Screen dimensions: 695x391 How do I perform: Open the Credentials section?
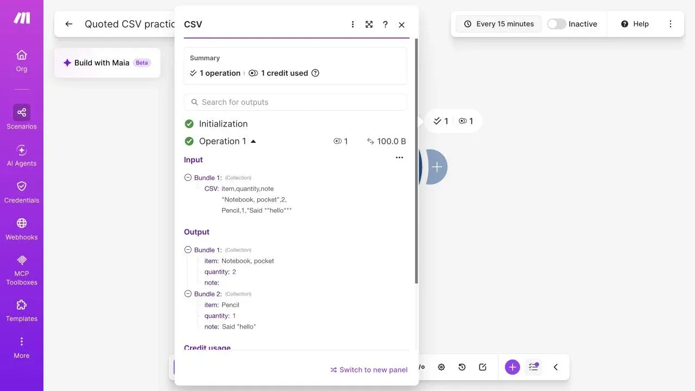pos(22,192)
